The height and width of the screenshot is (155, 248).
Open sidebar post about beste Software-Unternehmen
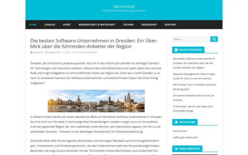point(194,63)
